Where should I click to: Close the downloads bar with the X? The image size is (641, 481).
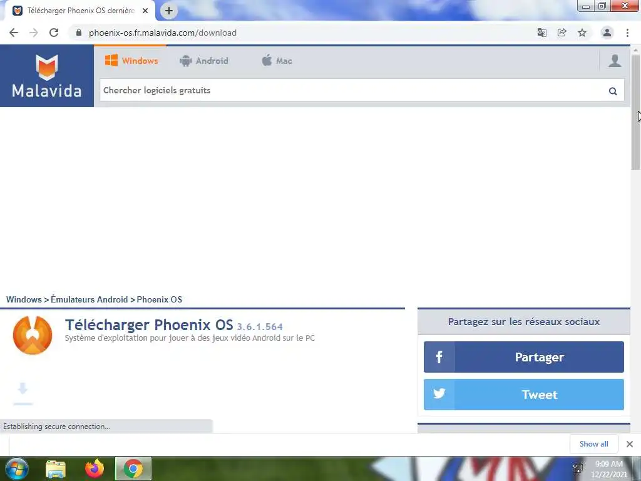(x=630, y=444)
